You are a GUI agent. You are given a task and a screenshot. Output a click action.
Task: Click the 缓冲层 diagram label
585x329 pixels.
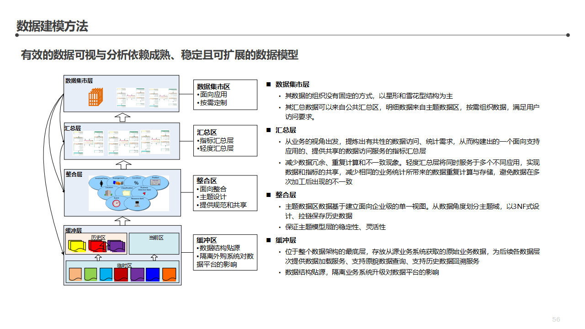coord(74,230)
